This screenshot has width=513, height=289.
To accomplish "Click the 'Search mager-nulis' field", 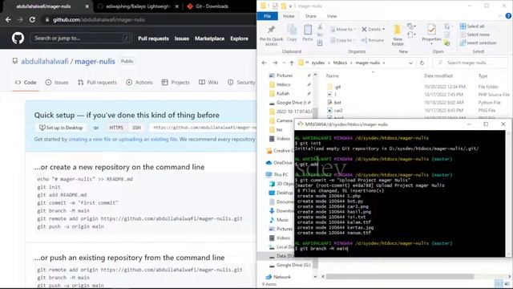I will click(x=471, y=63).
